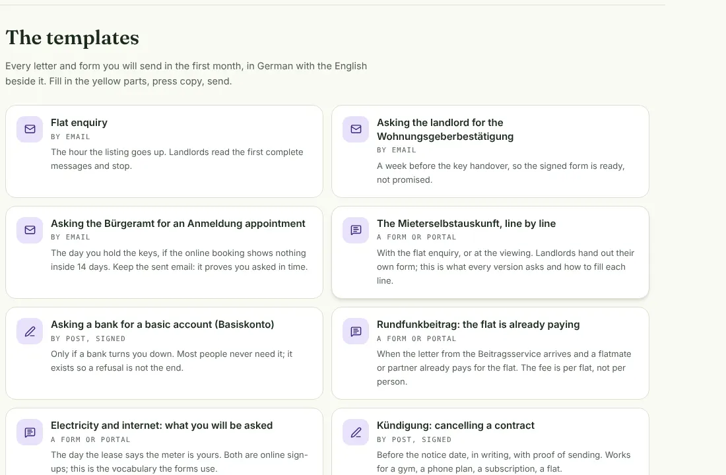The height and width of the screenshot is (475, 726).
Task: Click the text 'With the flat enquiry, or at the viewing'
Action: (506, 267)
